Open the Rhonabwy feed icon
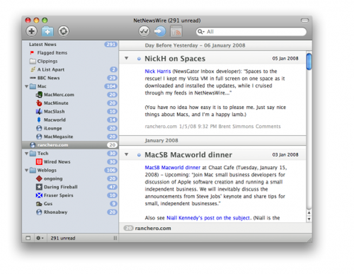Image resolution: width=354 pixels, height=274 pixels. click(39, 212)
